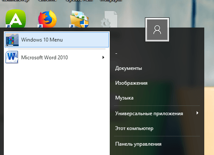
Task: Expand the Универсальные приложения submenu arrow
Action: coord(197,113)
